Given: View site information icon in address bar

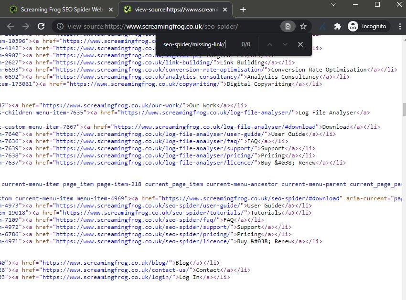Looking at the screenshot, I should [x=60, y=26].
